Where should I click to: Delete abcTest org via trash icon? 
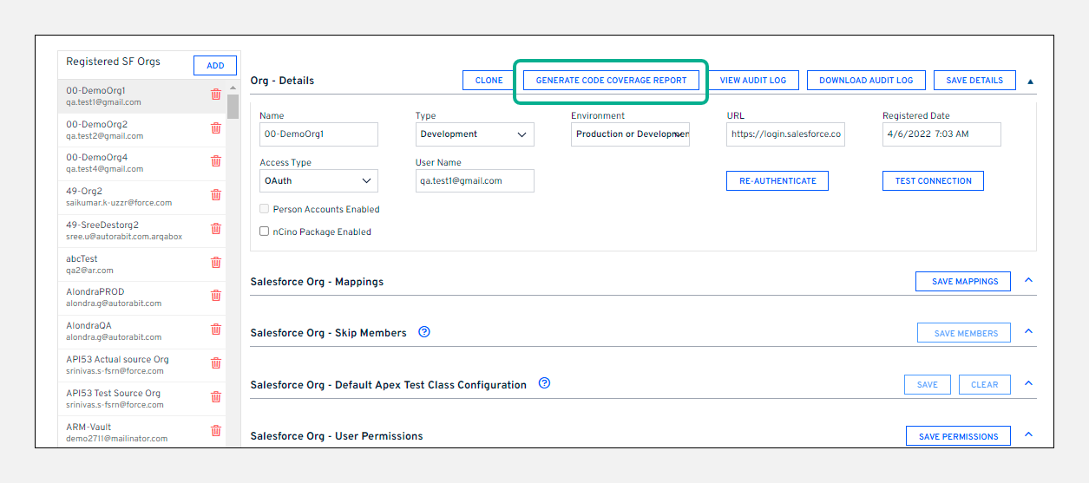coord(216,263)
